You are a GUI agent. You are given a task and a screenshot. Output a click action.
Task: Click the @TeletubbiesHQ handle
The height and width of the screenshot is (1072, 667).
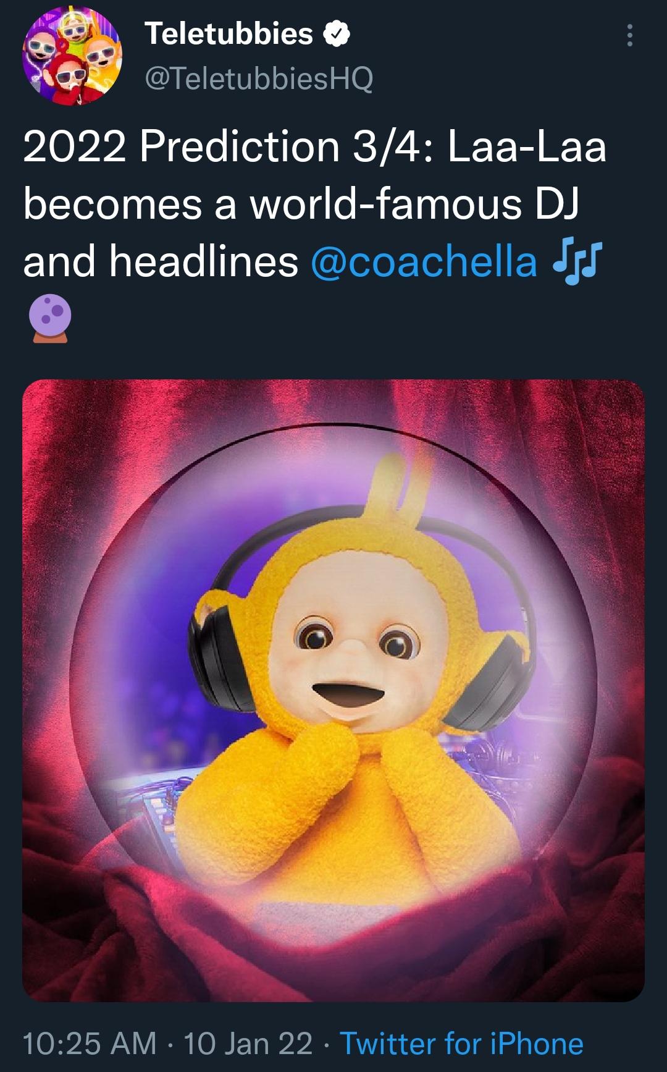point(259,80)
